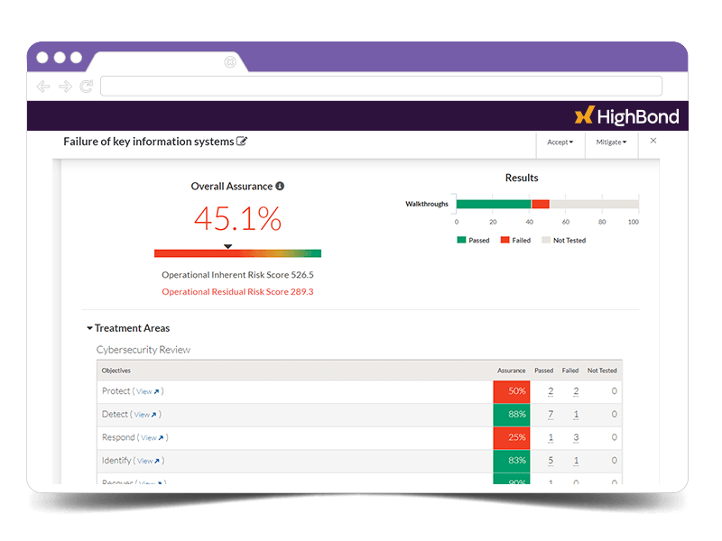Click the browser forward arrow
722x541 pixels.
pos(65,87)
